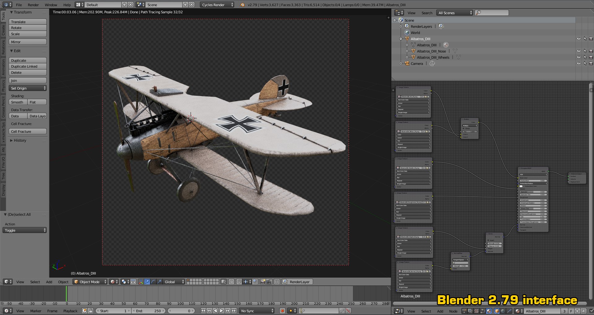Open the Help menu
594x315 pixels.
(67, 5)
